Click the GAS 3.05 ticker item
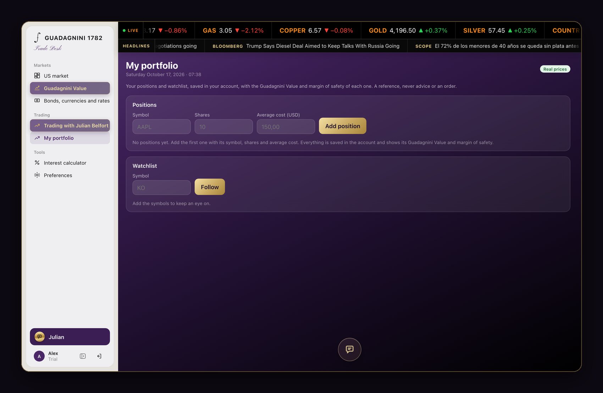Screen dimensions: 603x393 [x=233, y=30]
